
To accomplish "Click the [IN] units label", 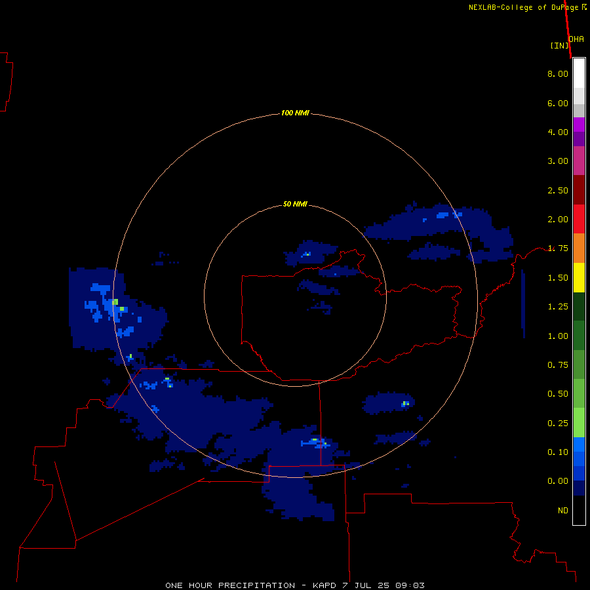I will click(559, 45).
